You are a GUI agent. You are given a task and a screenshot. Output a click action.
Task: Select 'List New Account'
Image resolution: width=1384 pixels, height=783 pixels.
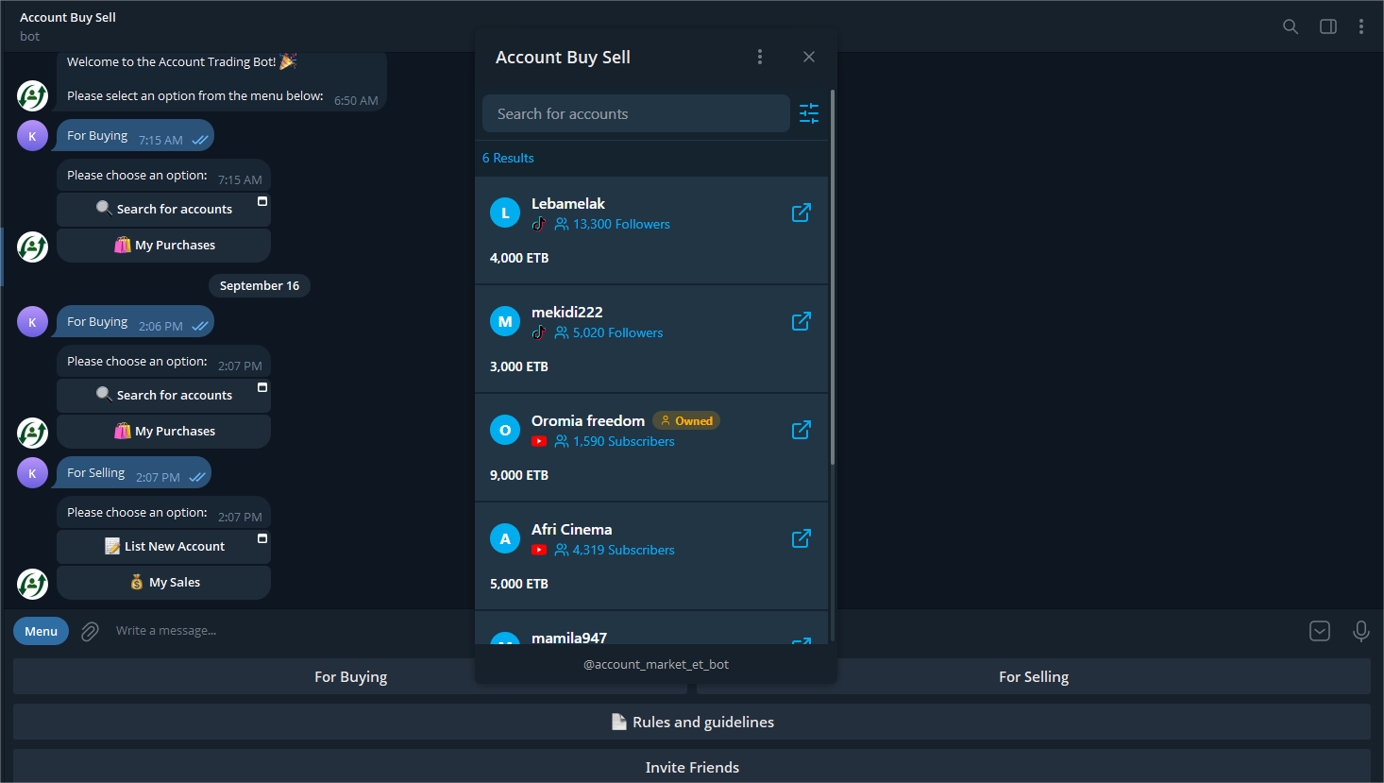tap(163, 546)
